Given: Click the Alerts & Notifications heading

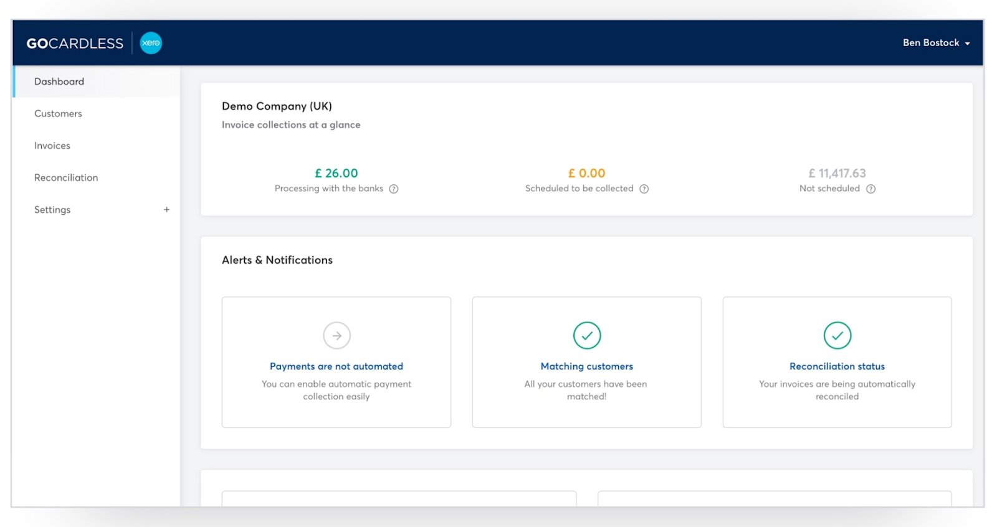Looking at the screenshot, I should pyautogui.click(x=277, y=260).
